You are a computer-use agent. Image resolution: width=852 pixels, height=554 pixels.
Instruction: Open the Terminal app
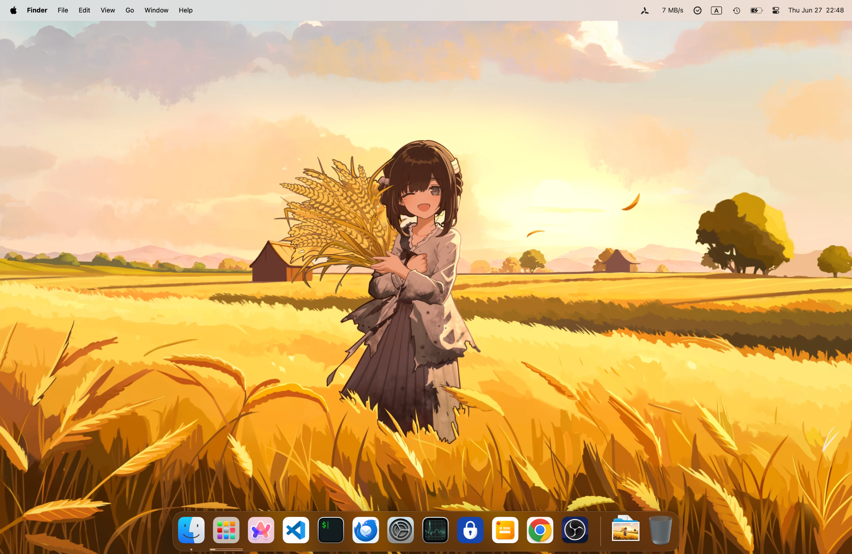[330, 530]
